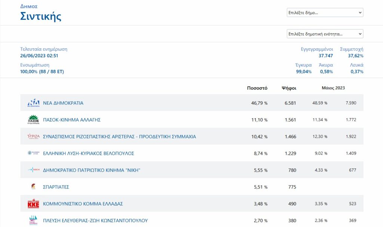Open ΣΥΝΑΣΠΙΣΜΟΣ ΡΙΖΟΣΠΑΣΤΙΚΗΣ ΑΡΙΣΤΕΡΑΣ party link
Screen dimensions: 383x227
119,136
